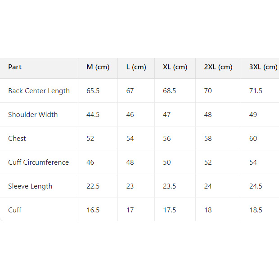The height and width of the screenshot is (279, 279).
Task: Click the 44.5 Shoulder Width cell
Action: tap(93, 115)
